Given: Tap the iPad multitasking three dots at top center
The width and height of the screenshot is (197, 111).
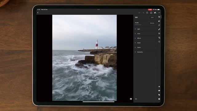Looking at the screenshot, I should (x=98, y=10).
